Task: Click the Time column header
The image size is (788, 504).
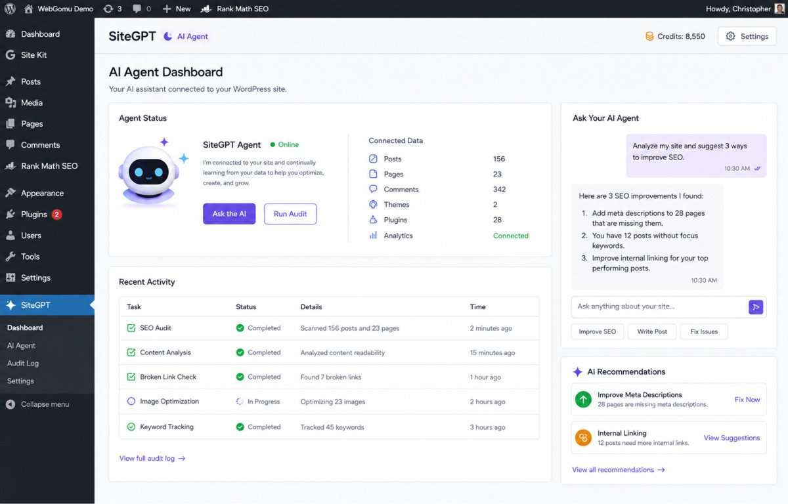Action: click(x=478, y=306)
